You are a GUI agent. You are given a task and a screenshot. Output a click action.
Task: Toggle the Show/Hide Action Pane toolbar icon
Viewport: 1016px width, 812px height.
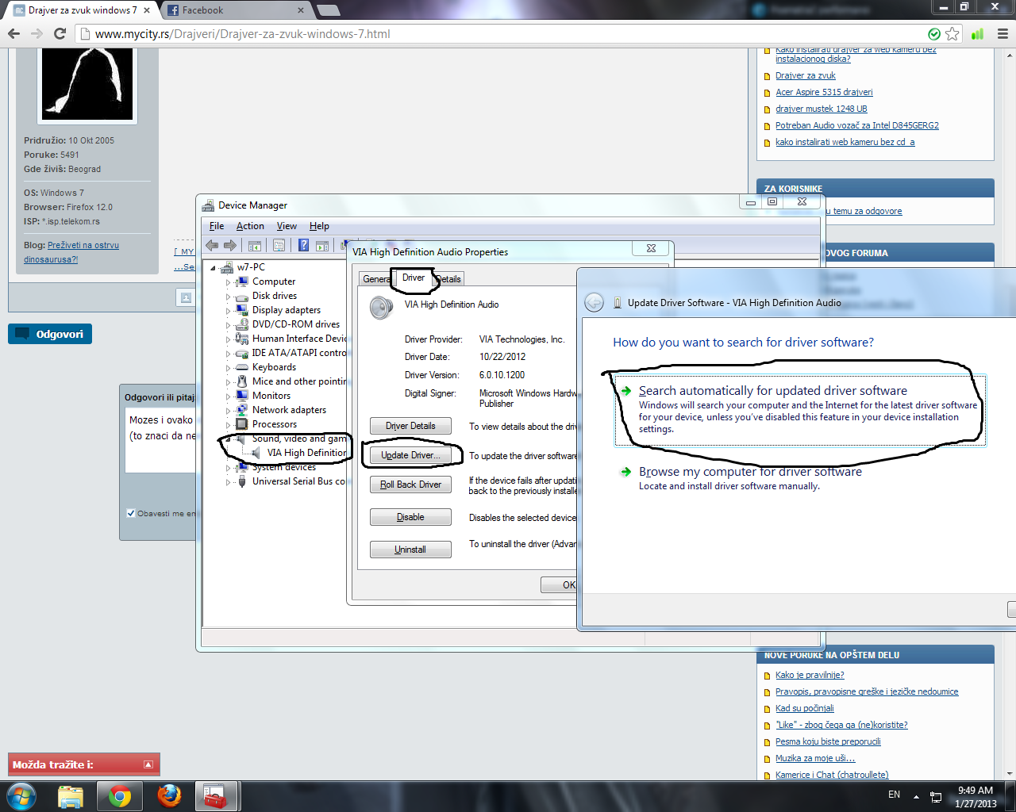click(322, 246)
